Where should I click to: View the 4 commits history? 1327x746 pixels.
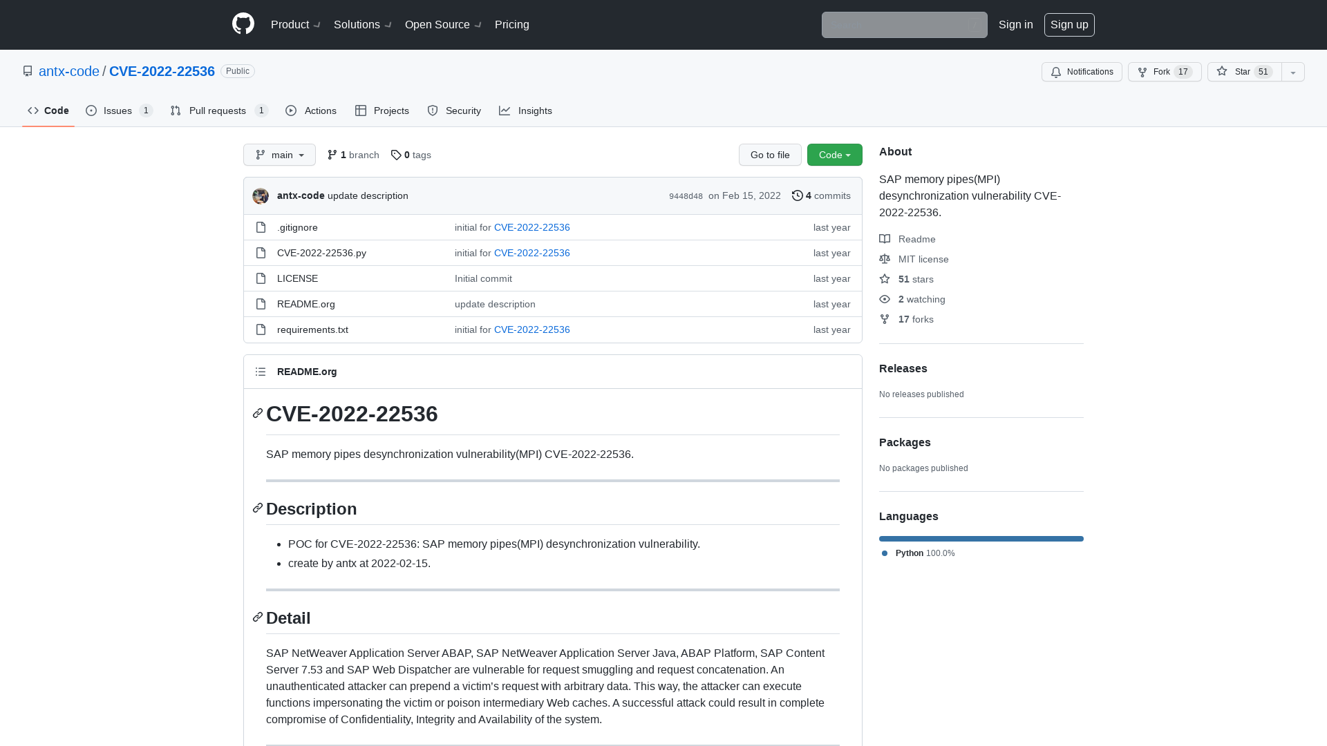click(821, 195)
